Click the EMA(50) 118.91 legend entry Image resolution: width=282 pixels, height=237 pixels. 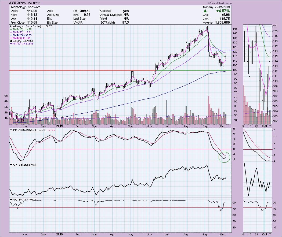tap(21, 32)
